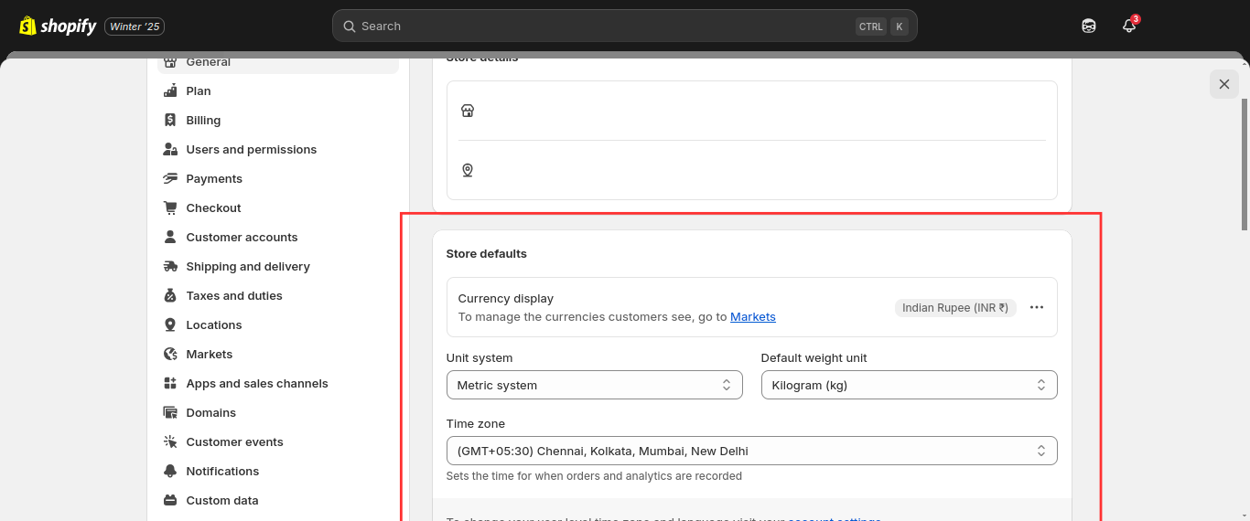1250x521 pixels.
Task: Click the Search input field
Action: pos(604,27)
